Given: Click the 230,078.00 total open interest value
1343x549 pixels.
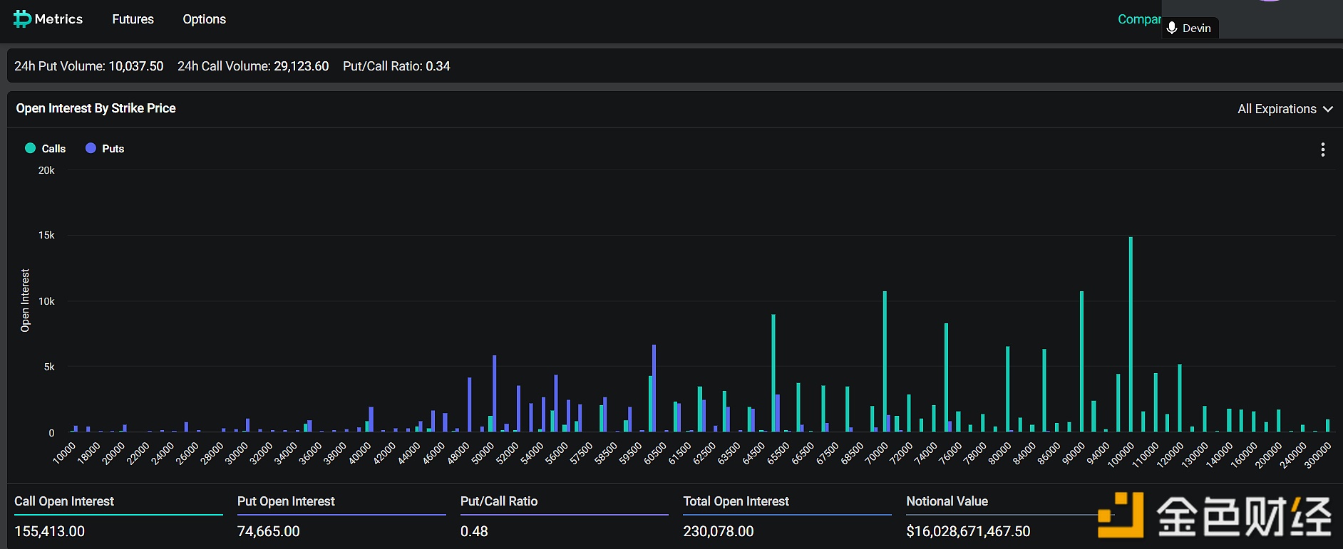Looking at the screenshot, I should (x=719, y=531).
